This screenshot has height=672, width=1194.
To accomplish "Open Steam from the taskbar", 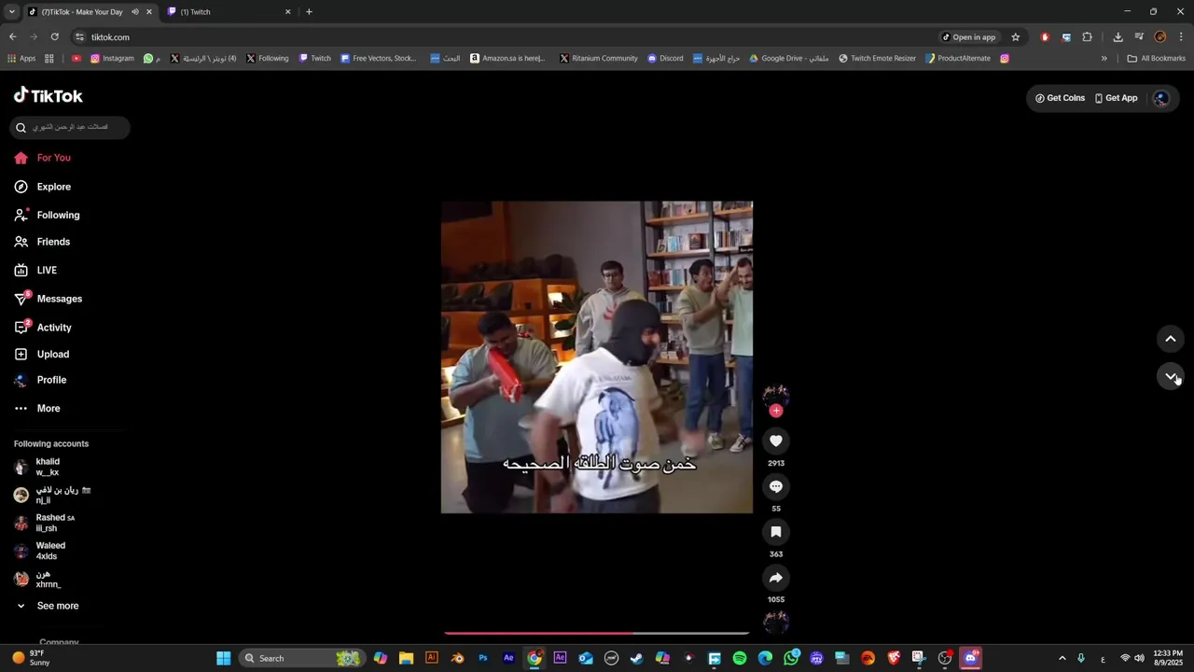I will point(637,658).
